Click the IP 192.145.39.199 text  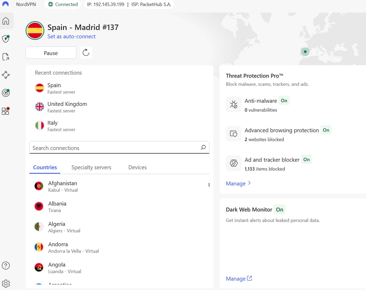105,4
